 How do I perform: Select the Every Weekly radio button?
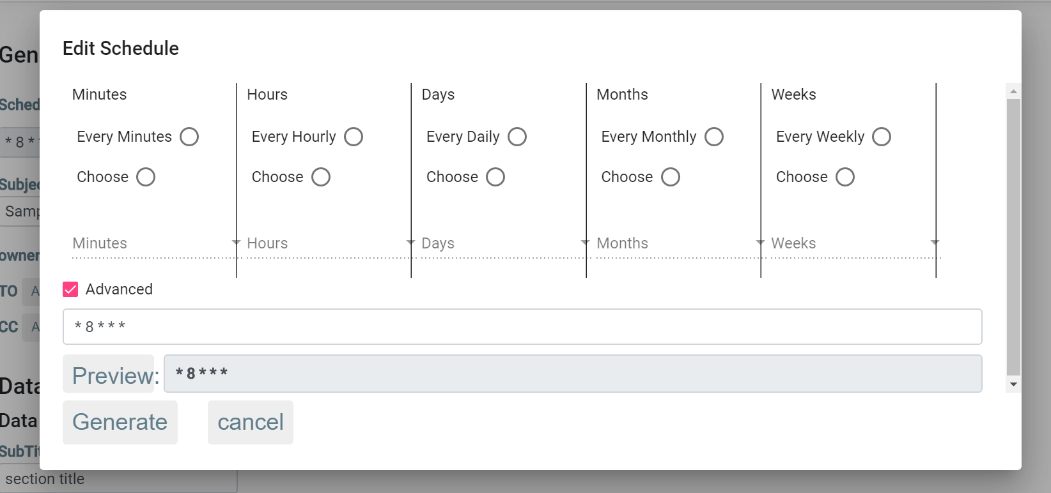point(882,137)
